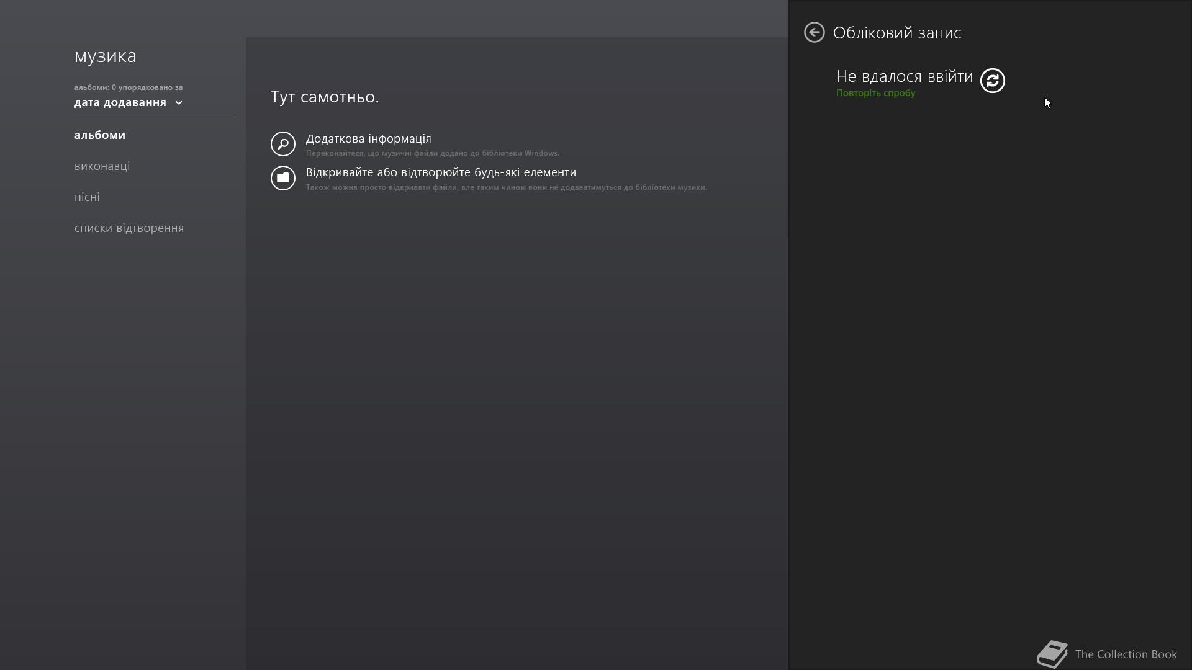Select Відкривайте або відтворюйте будь-які елементи
The image size is (1192, 670).
coord(441,172)
